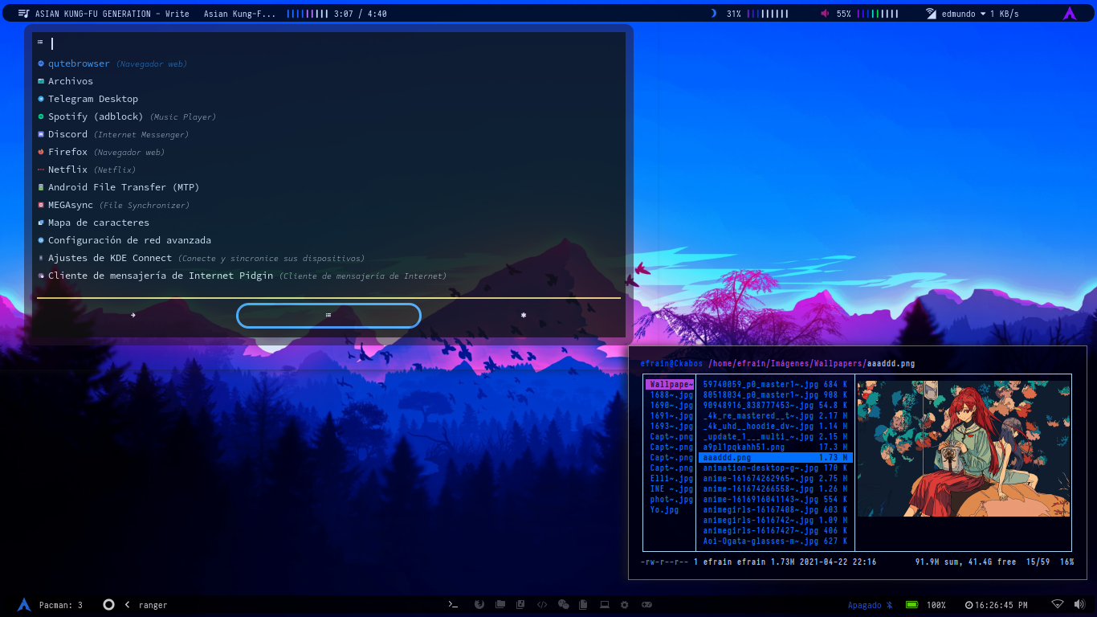Viewport: 1097px width, 617px height.
Task: Select 59740059_p0_master1~.jpg file
Action: pyautogui.click(x=775, y=385)
